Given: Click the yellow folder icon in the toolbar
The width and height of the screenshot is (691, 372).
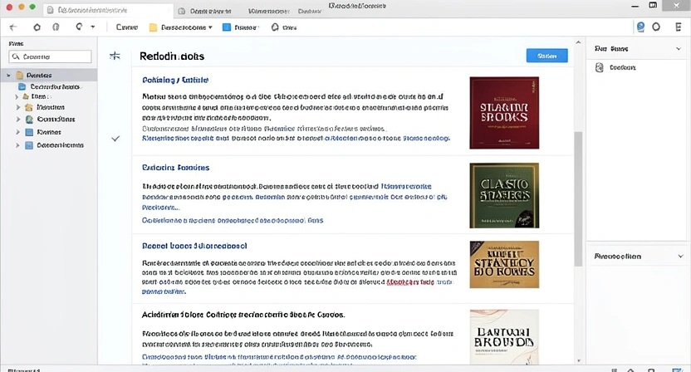Looking at the screenshot, I should tap(153, 27).
